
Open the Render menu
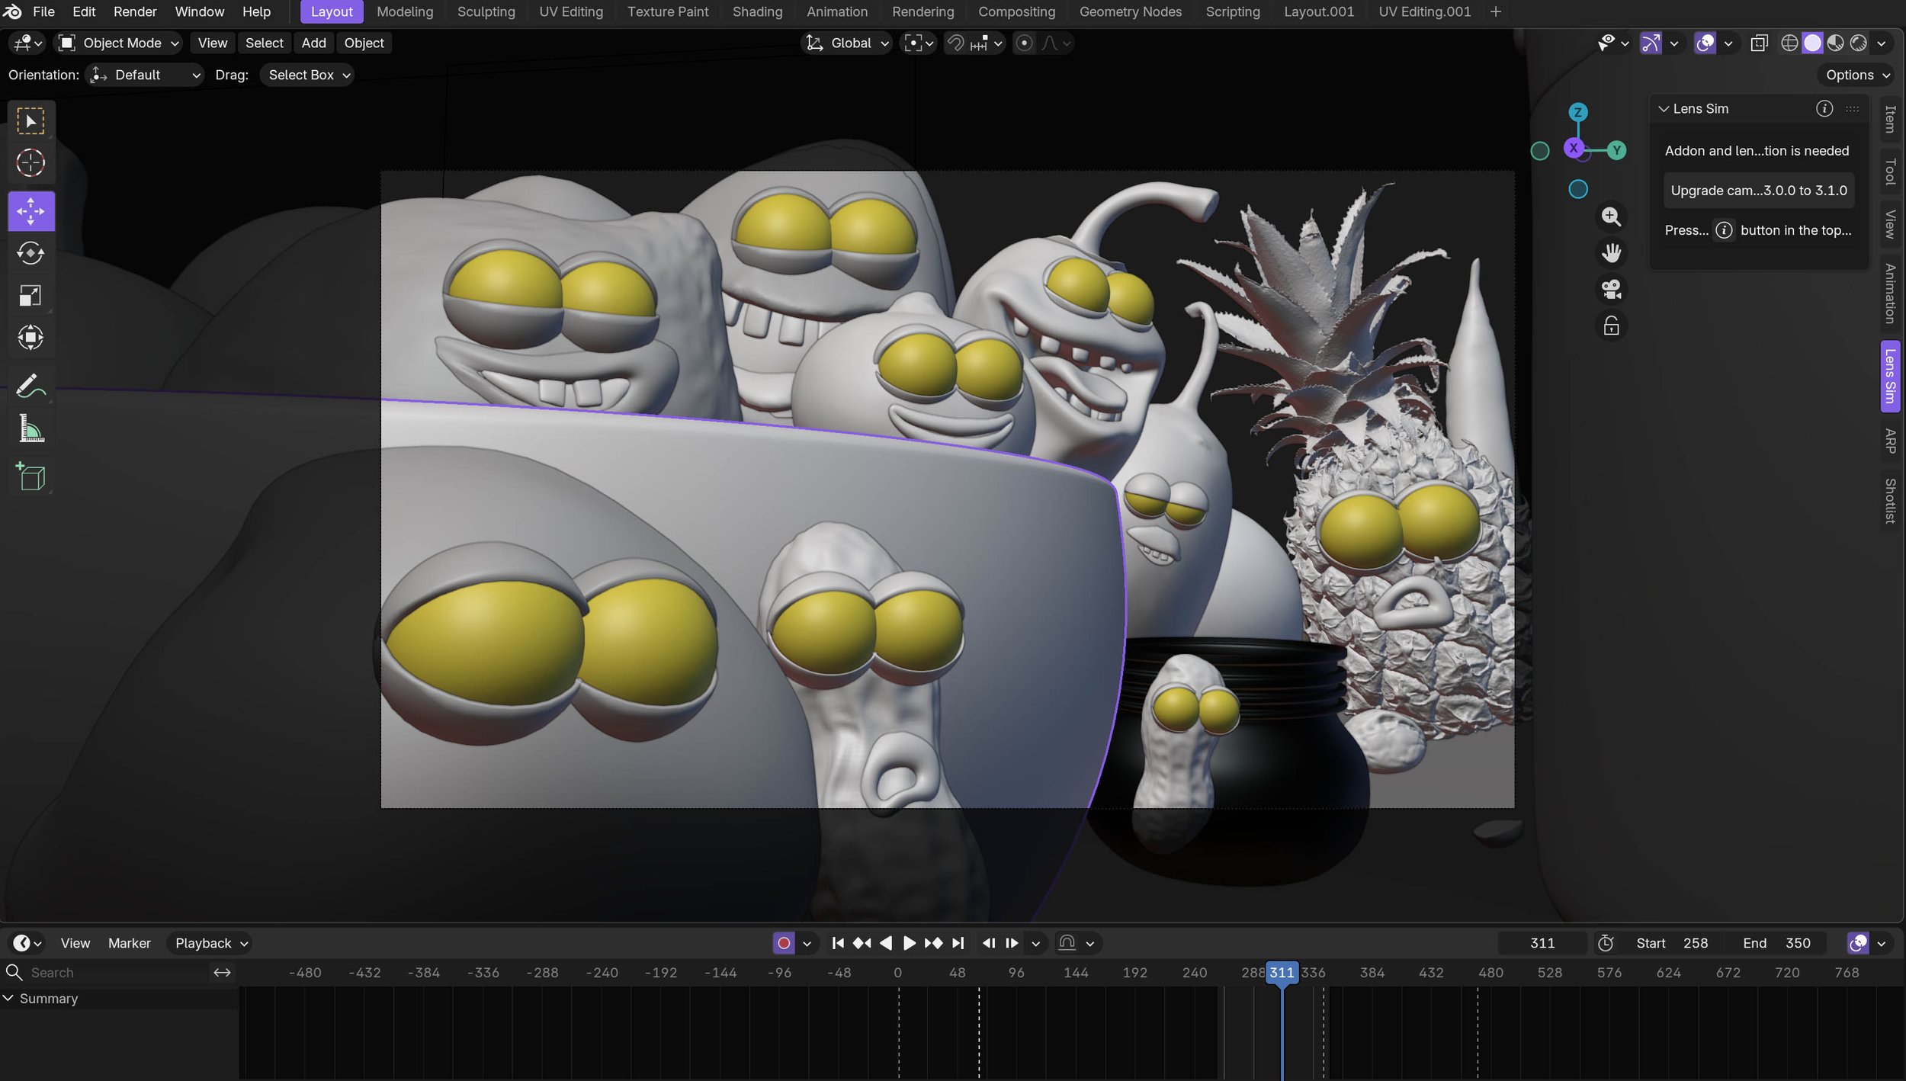134,11
